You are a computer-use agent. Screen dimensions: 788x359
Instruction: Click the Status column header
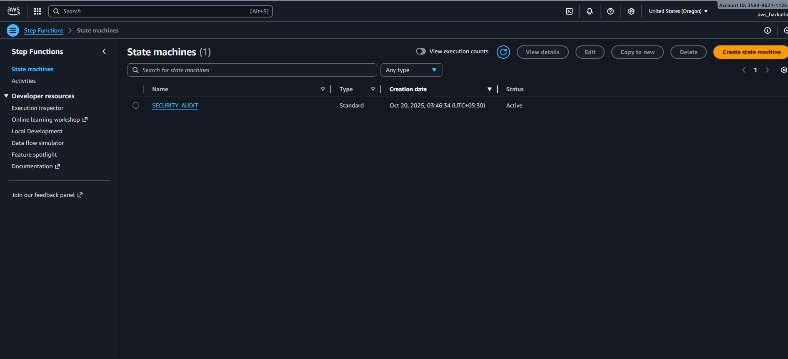coord(515,89)
